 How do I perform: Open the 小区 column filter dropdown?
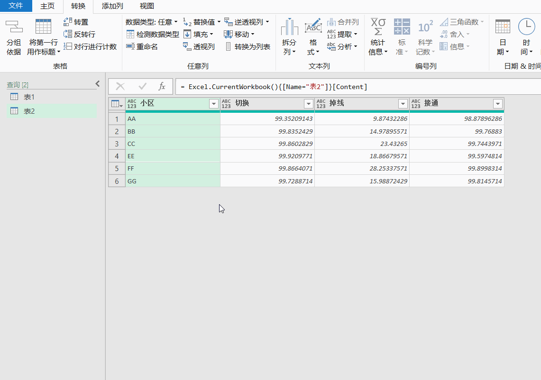point(213,104)
